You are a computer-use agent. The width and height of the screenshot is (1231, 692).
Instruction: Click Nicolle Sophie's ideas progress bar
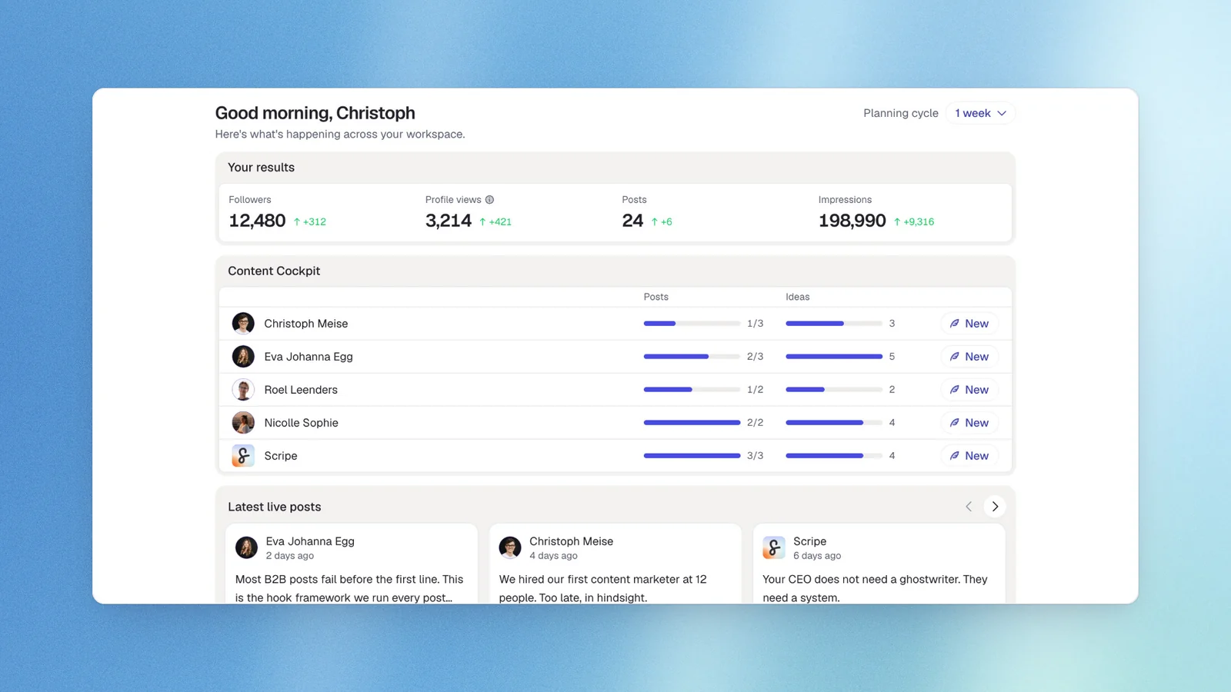[834, 423]
